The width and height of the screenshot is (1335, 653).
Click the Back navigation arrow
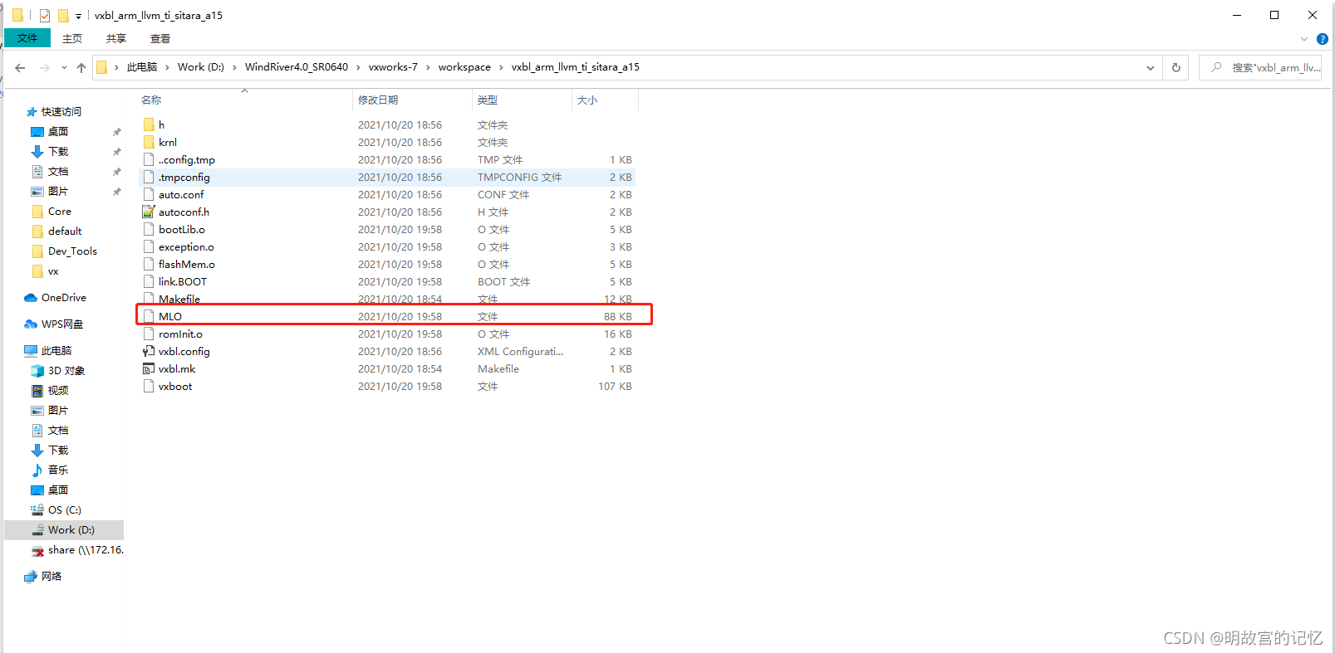20,68
